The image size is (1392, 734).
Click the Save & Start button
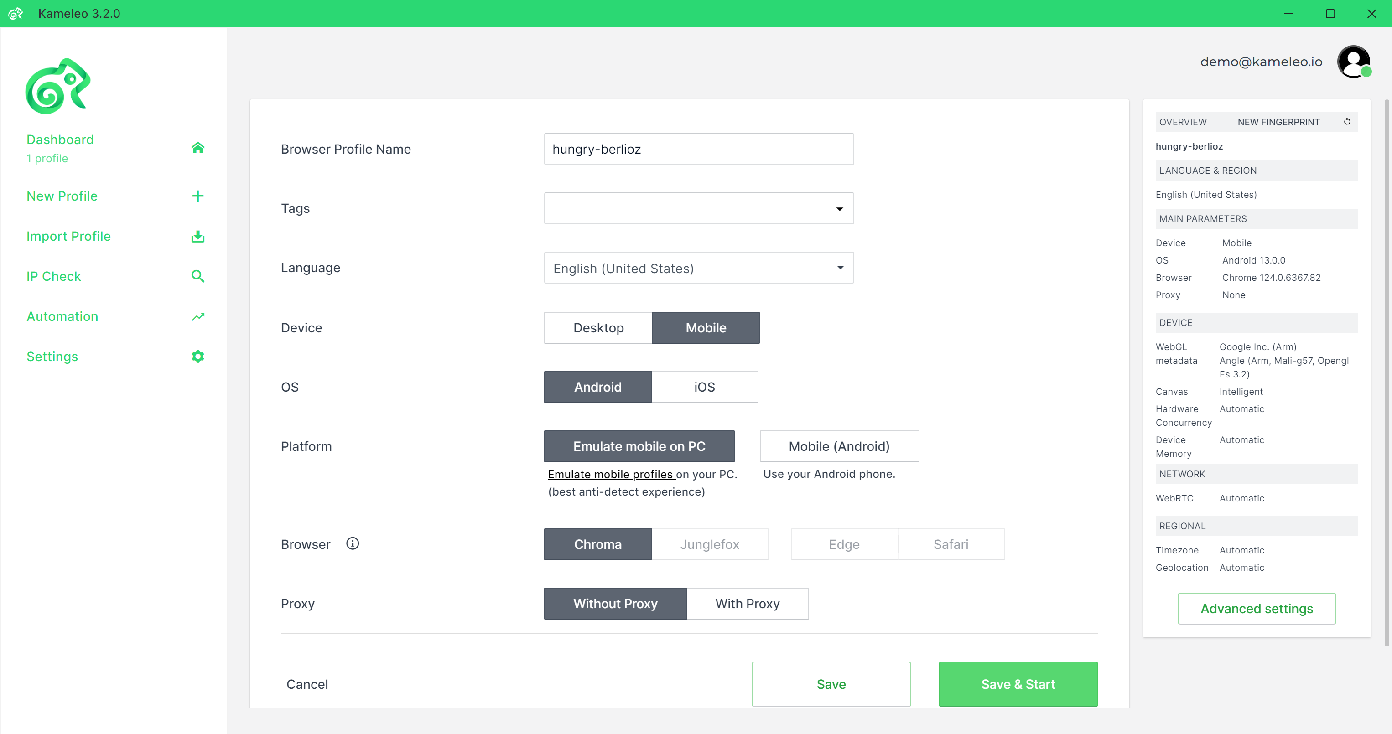[1018, 684]
